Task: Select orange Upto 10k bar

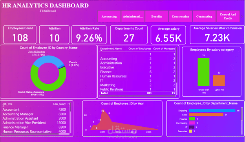Action: point(219,81)
